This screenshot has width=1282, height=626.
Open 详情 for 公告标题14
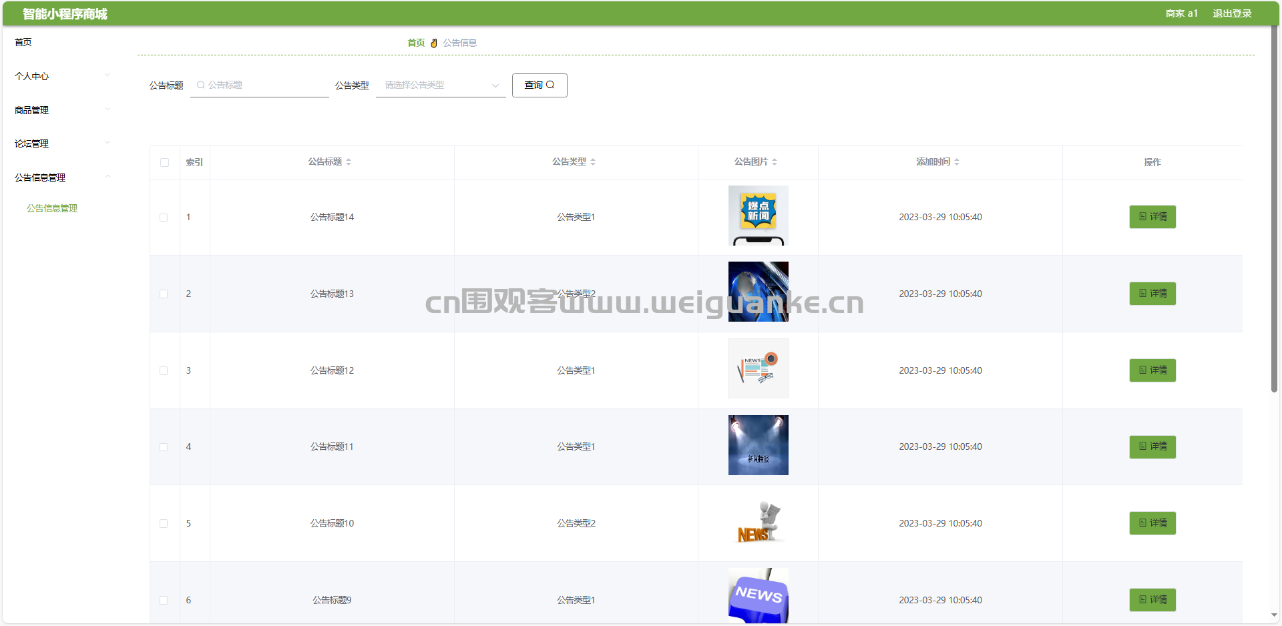coord(1152,217)
